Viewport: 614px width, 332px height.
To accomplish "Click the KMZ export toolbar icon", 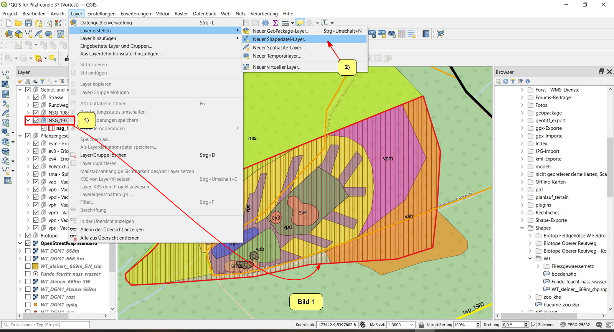I will [372, 34].
